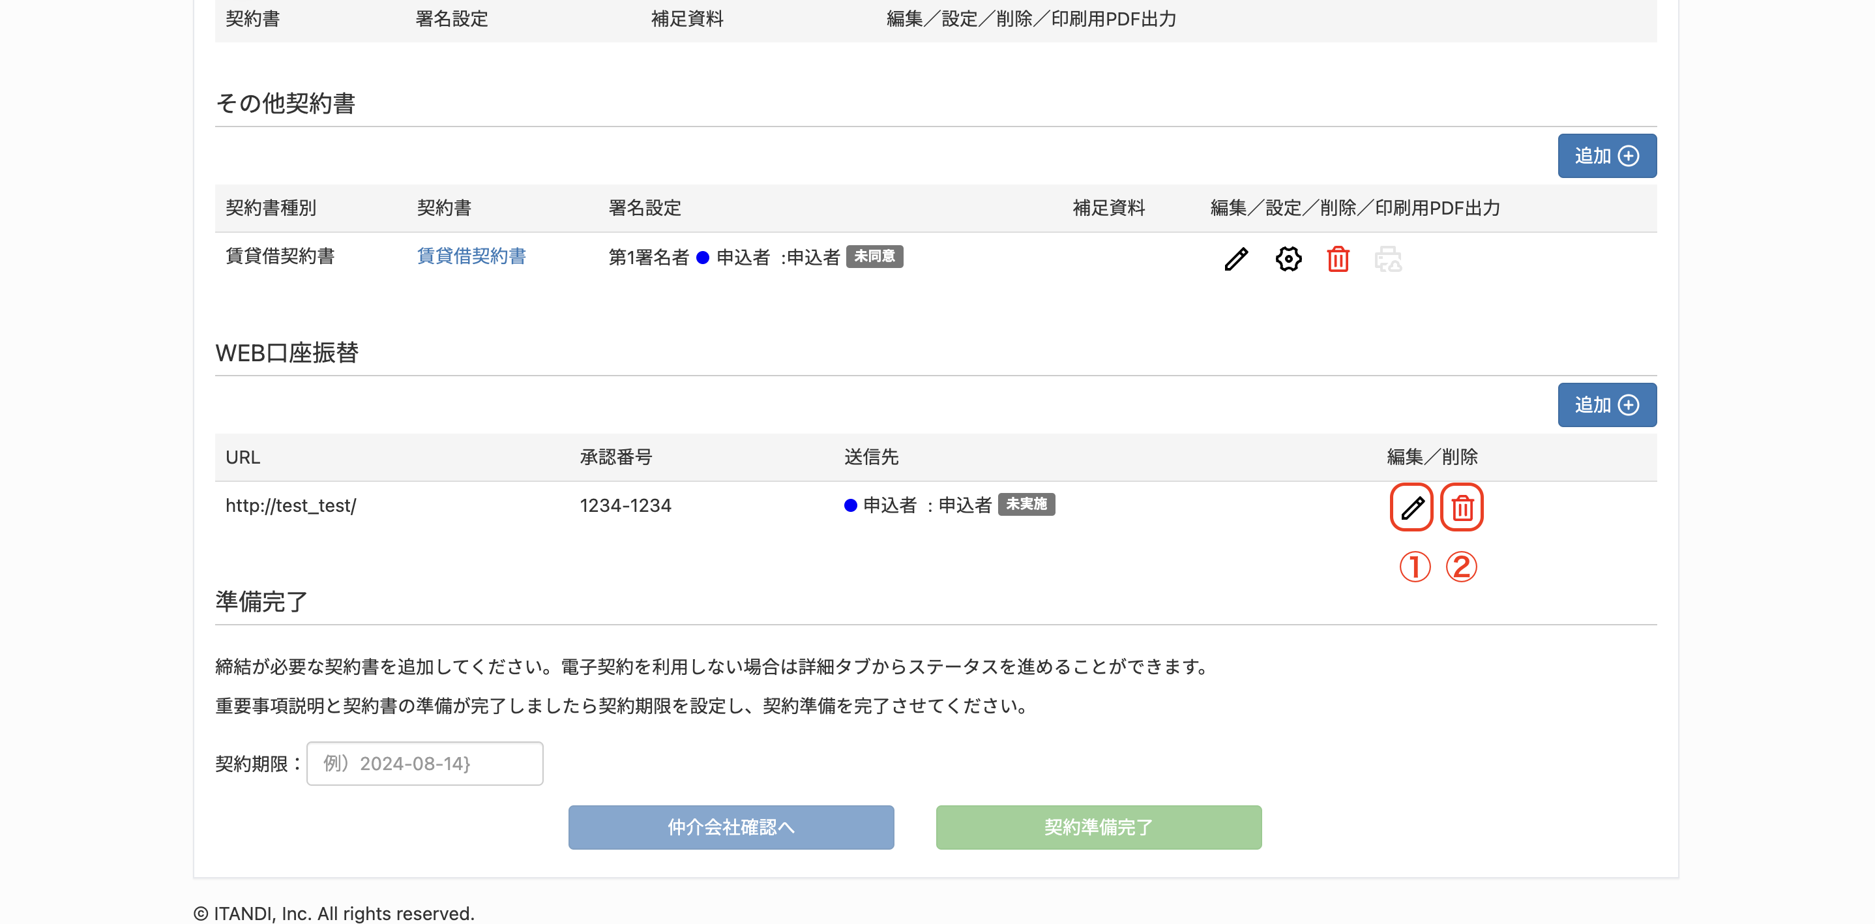Delete the WEB口座振替 entry http://test_test/
Image resolution: width=1875 pixels, height=924 pixels.
coord(1462,507)
